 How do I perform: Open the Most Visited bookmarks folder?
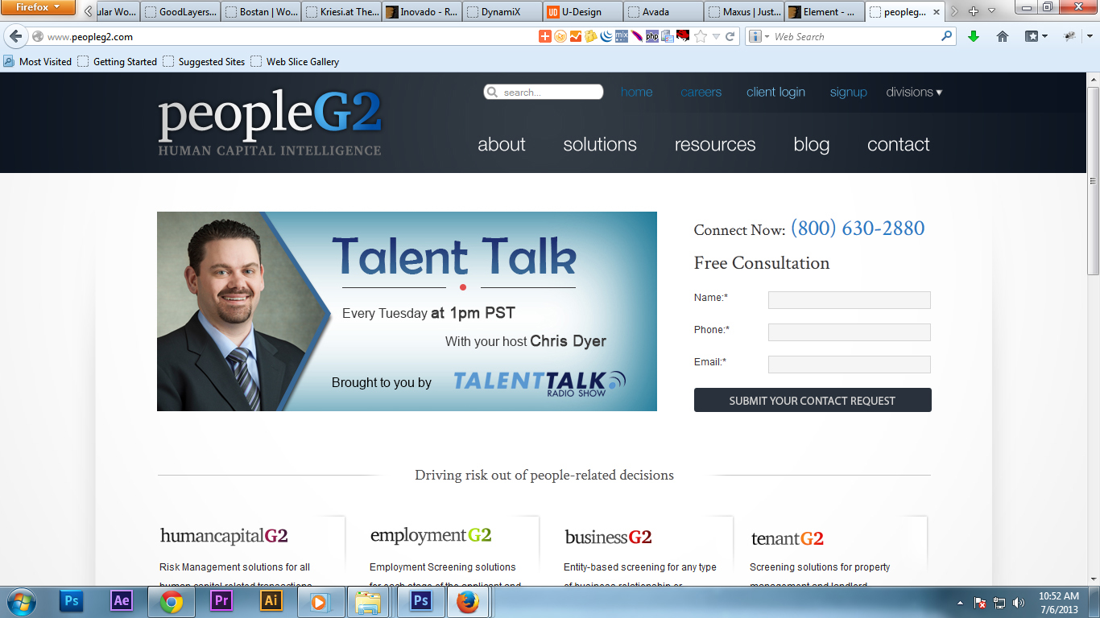[x=38, y=61]
